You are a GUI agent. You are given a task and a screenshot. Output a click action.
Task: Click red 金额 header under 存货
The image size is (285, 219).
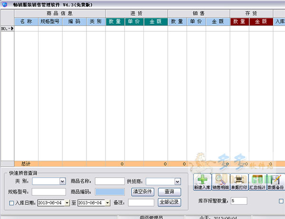(261, 21)
